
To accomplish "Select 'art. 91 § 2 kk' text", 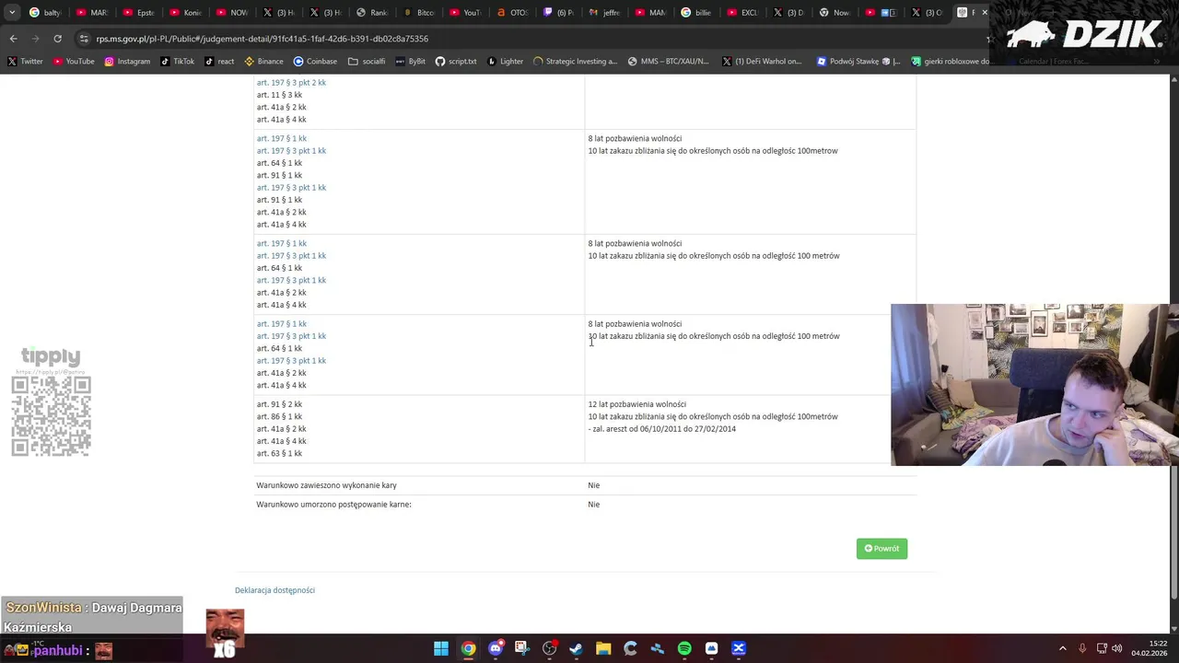I will 279,404.
